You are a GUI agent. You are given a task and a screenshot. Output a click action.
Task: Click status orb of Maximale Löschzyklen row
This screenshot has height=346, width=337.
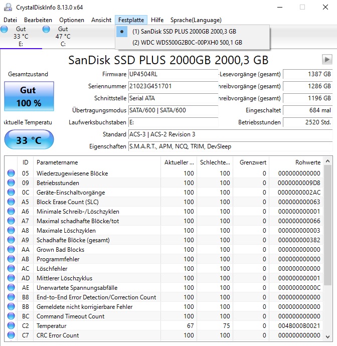(x=11, y=230)
